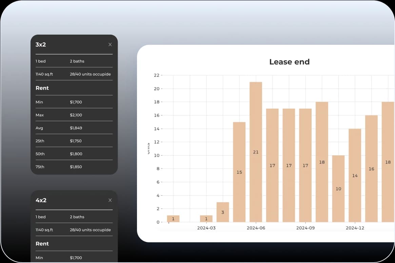Select the 75th percentile $1,850 row
Screen dimensions: 395x263
[74, 167]
